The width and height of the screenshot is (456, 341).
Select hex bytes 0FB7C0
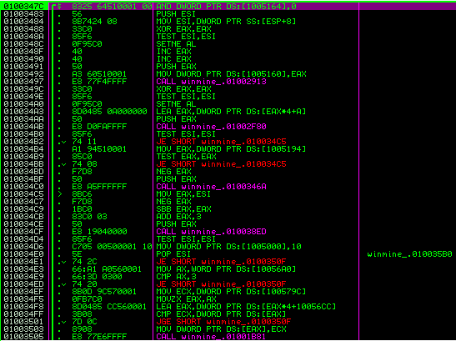(x=87, y=299)
